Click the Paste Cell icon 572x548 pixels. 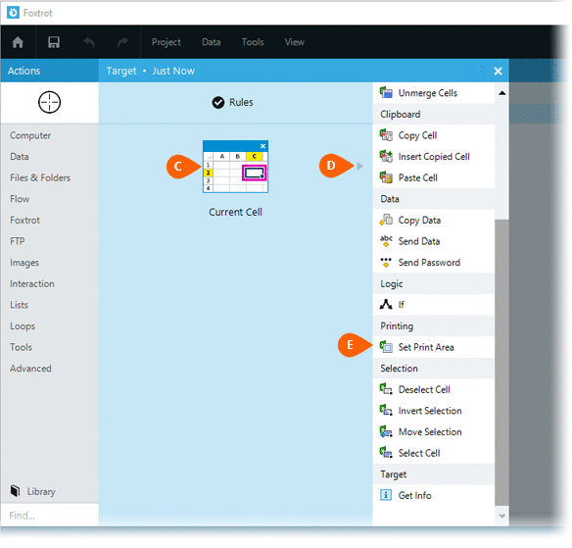[386, 177]
